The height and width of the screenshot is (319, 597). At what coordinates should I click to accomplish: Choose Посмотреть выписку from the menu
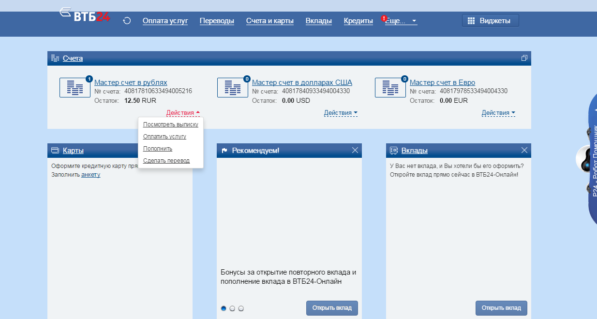pyautogui.click(x=171, y=125)
